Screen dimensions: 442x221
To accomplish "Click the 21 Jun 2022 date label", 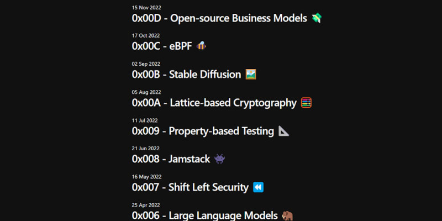I will click(x=146, y=148).
